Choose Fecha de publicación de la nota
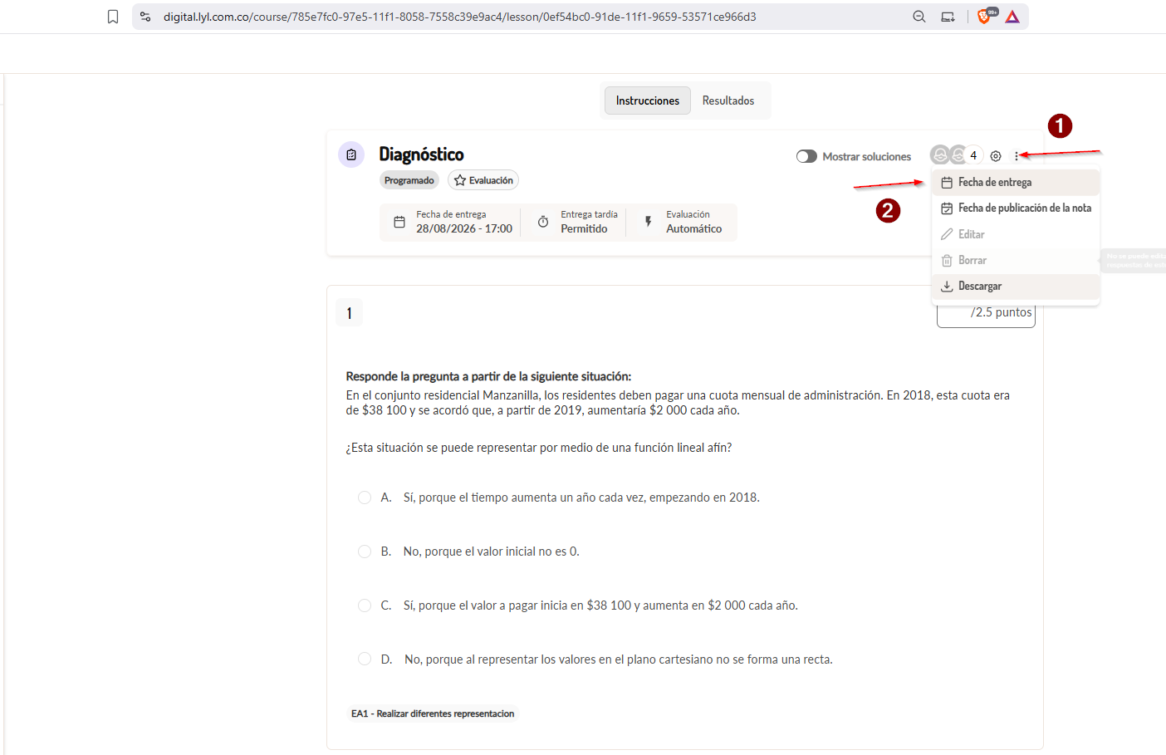 (1016, 208)
